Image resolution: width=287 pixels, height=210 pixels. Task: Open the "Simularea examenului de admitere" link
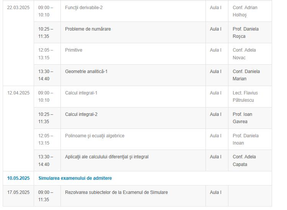75,178
